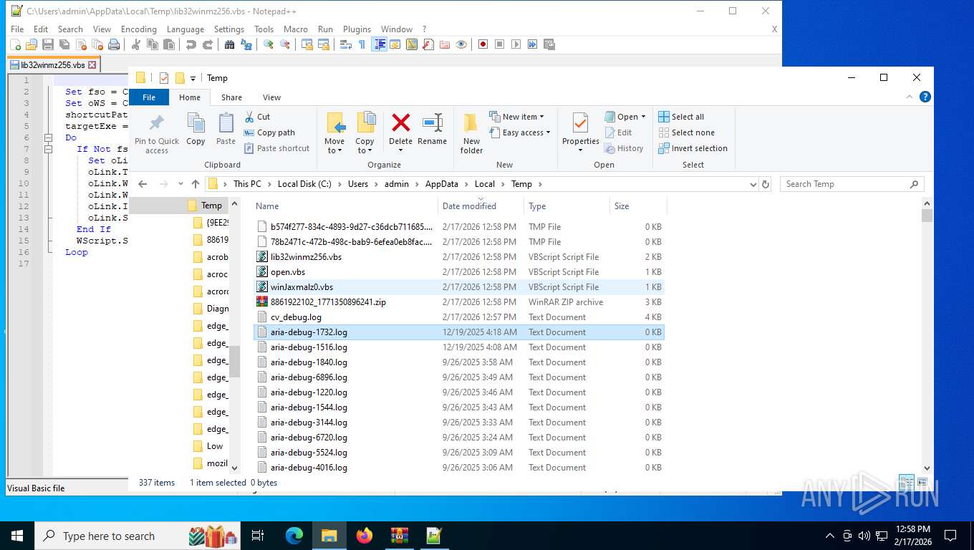The image size is (974, 550).
Task: Switch to the Share ribbon tab
Action: point(231,97)
